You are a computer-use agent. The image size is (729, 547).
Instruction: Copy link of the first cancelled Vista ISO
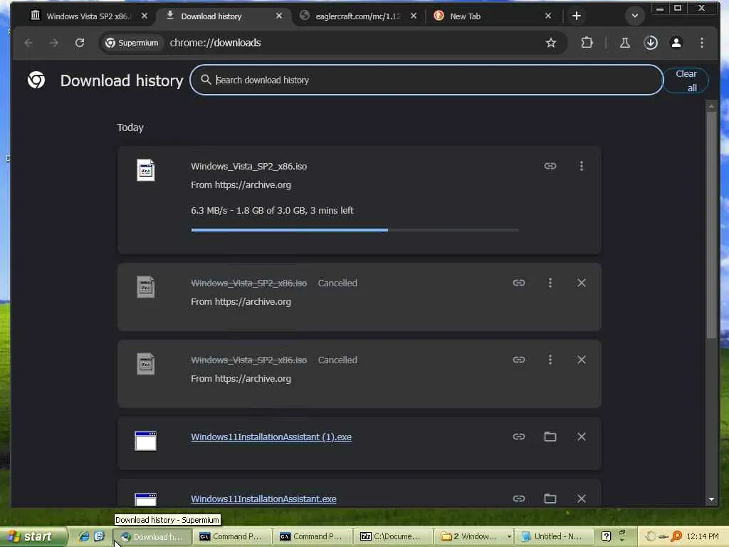(519, 283)
